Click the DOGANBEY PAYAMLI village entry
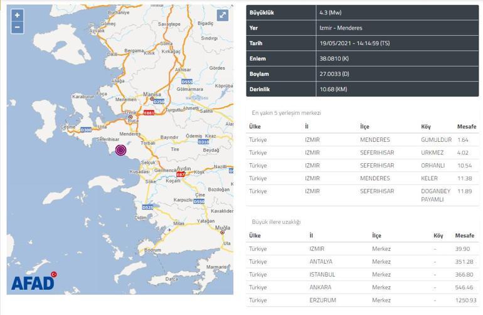483x315 pixels. click(x=435, y=195)
